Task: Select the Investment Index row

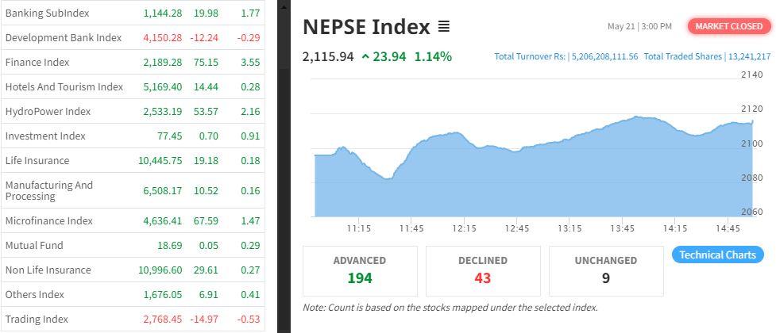Action: (45, 136)
